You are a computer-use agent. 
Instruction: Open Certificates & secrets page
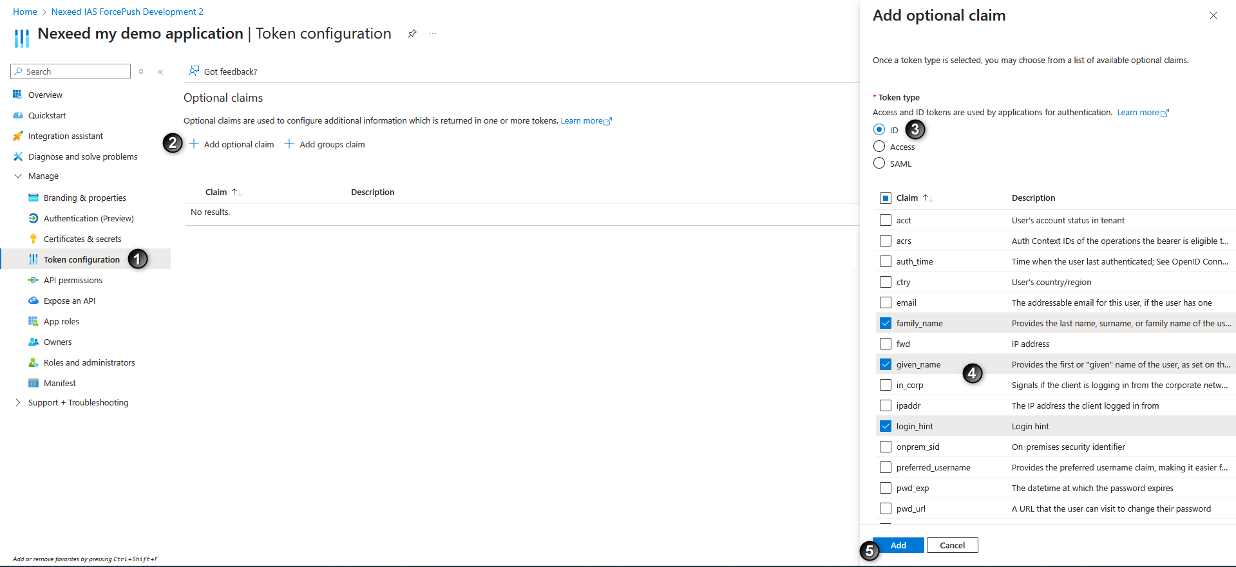[x=82, y=239]
